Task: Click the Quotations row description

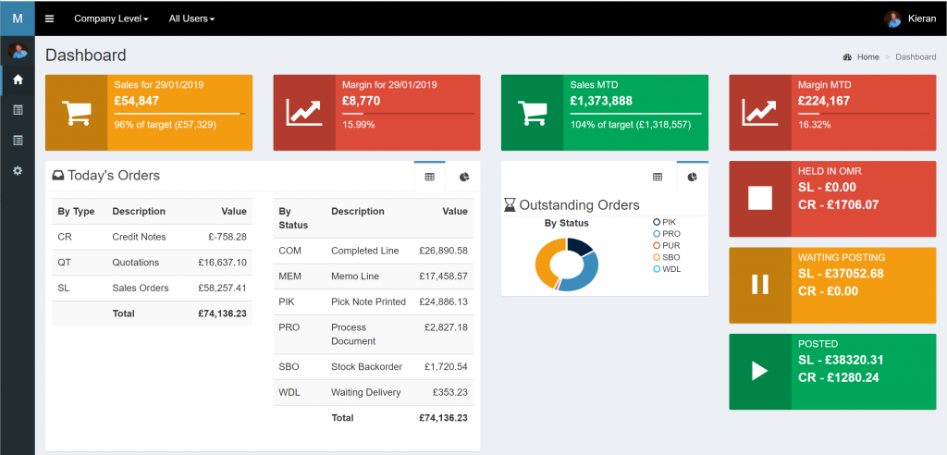Action: [136, 263]
